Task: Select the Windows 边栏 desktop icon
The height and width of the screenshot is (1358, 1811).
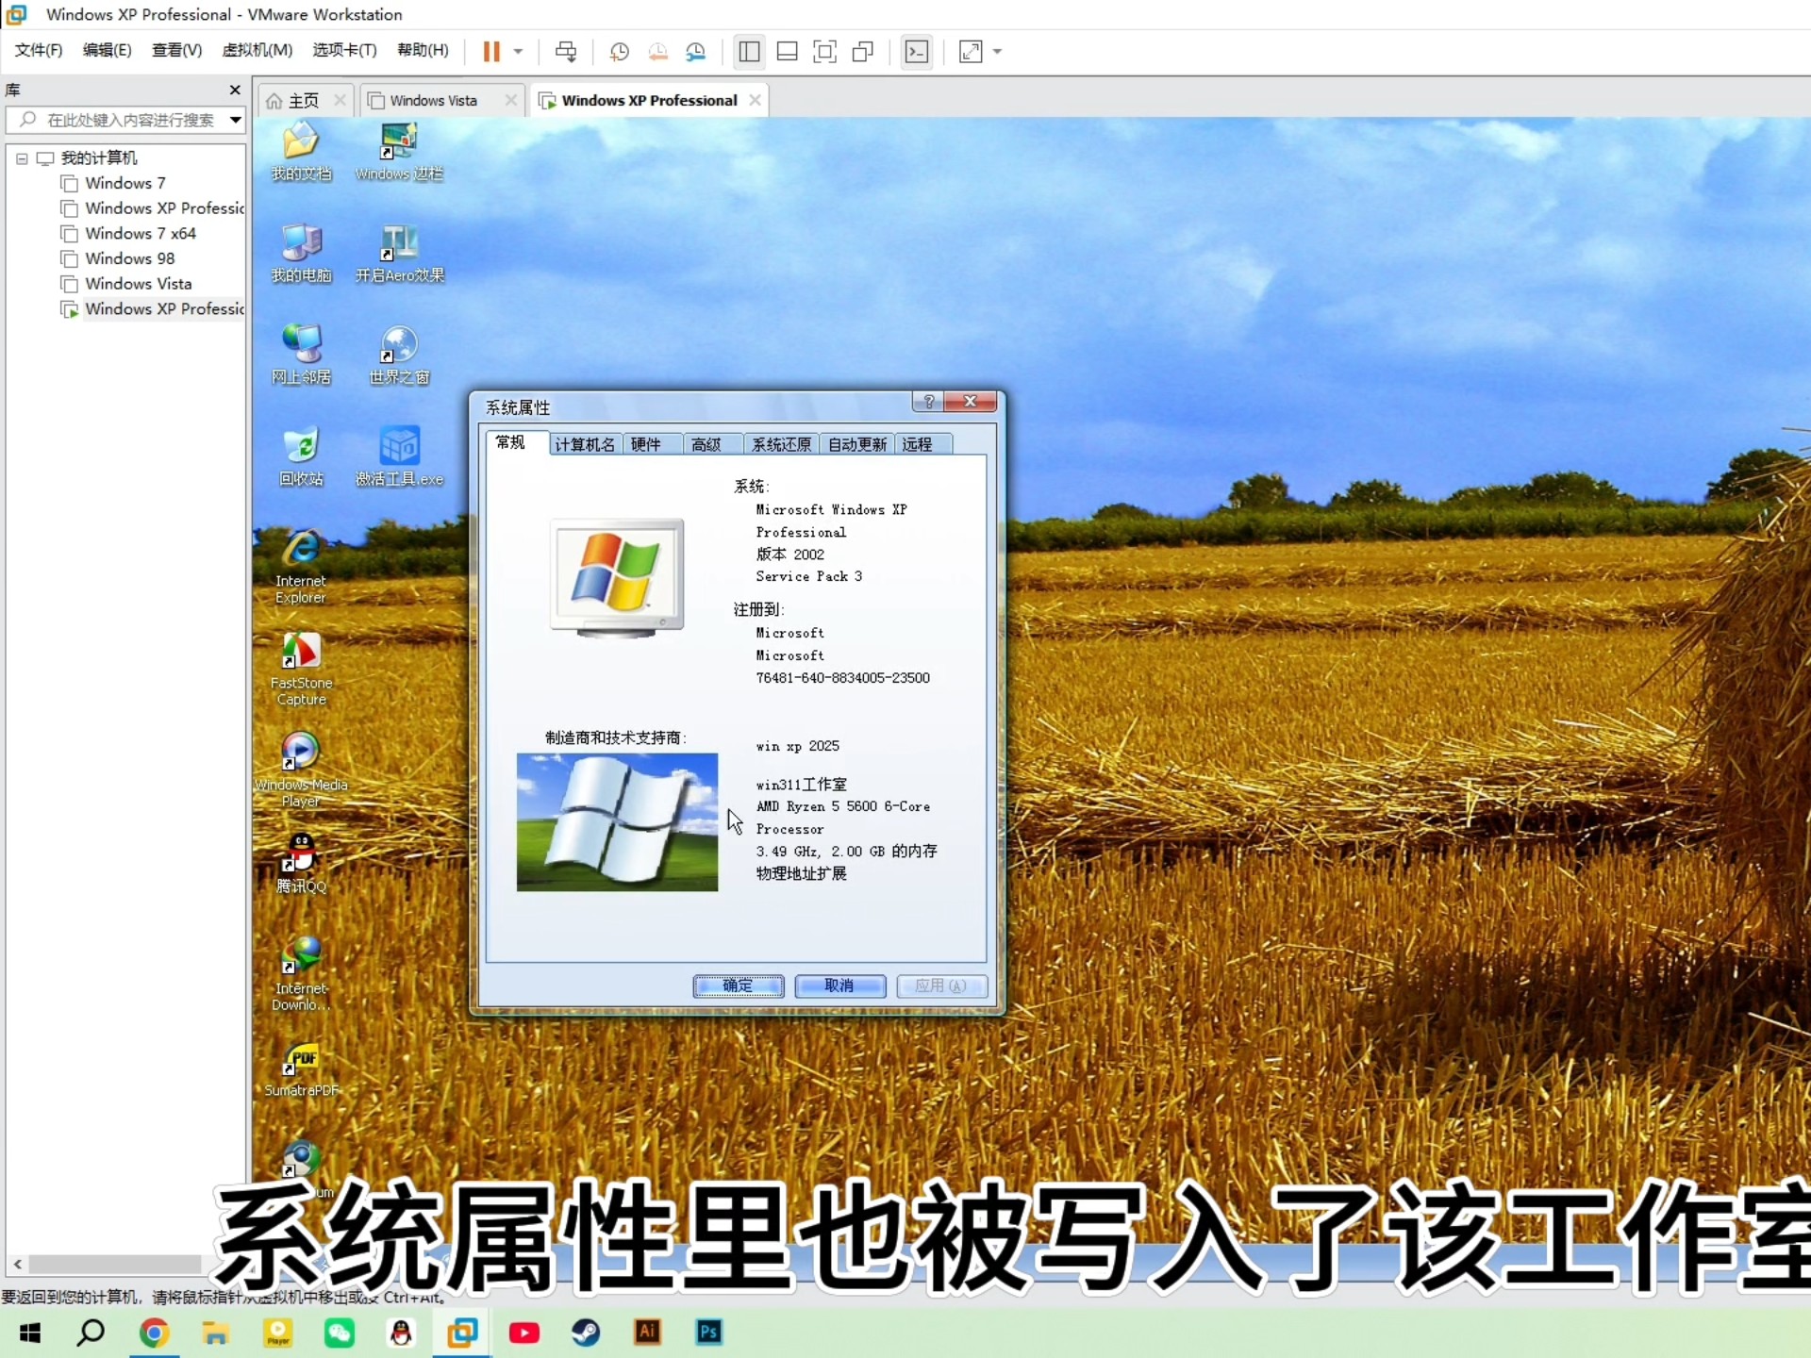Action: tap(399, 151)
